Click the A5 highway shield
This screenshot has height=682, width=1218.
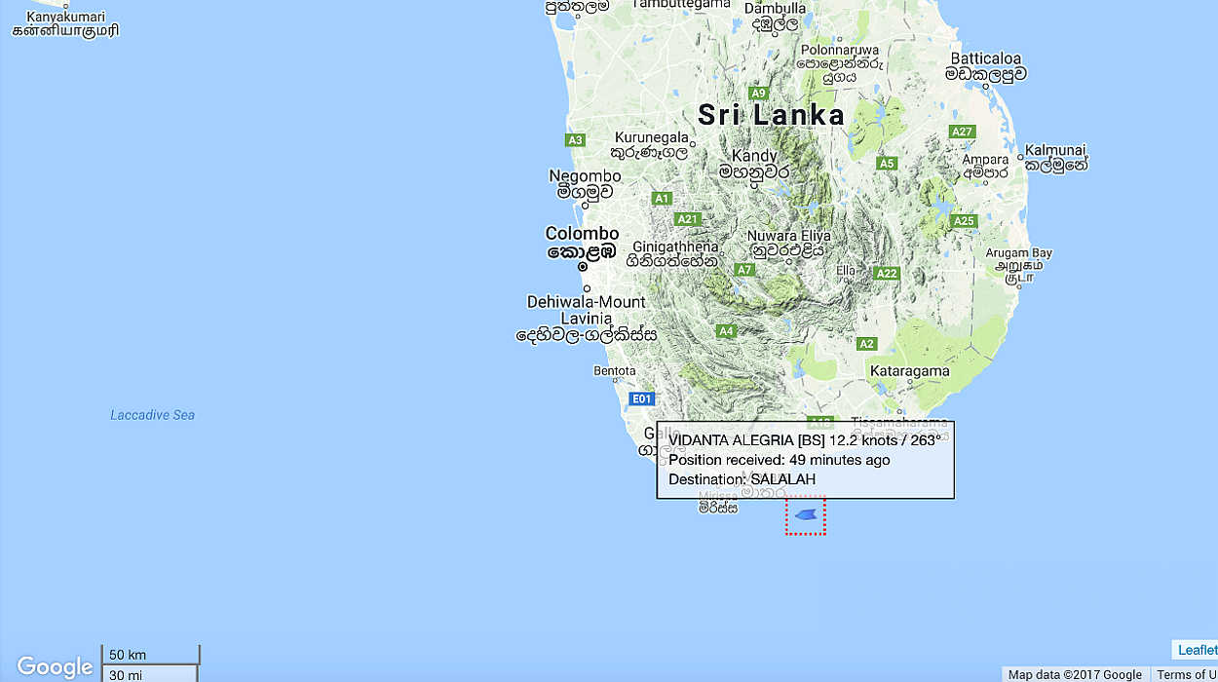tap(886, 164)
